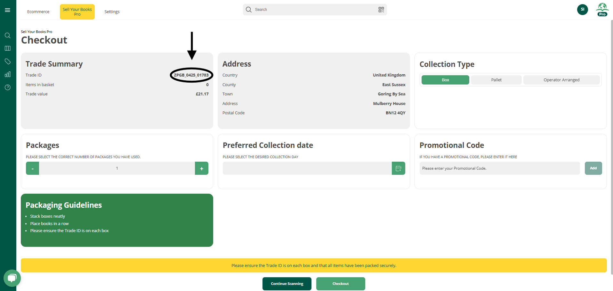Decrease package count with minus button
The image size is (613, 291).
(x=33, y=168)
